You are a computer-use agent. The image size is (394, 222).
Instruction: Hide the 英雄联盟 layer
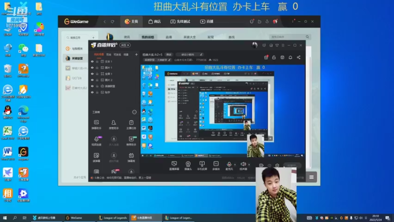pyautogui.click(x=92, y=86)
